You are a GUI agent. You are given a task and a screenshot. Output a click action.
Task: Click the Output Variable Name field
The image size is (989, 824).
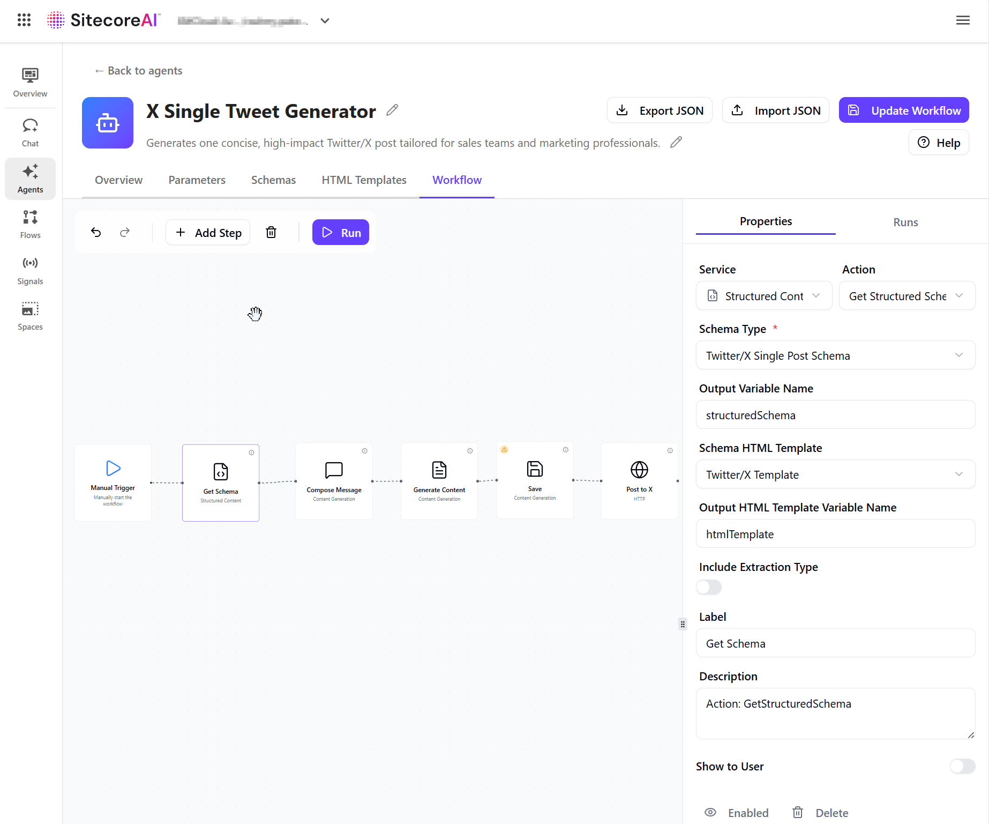tap(835, 415)
